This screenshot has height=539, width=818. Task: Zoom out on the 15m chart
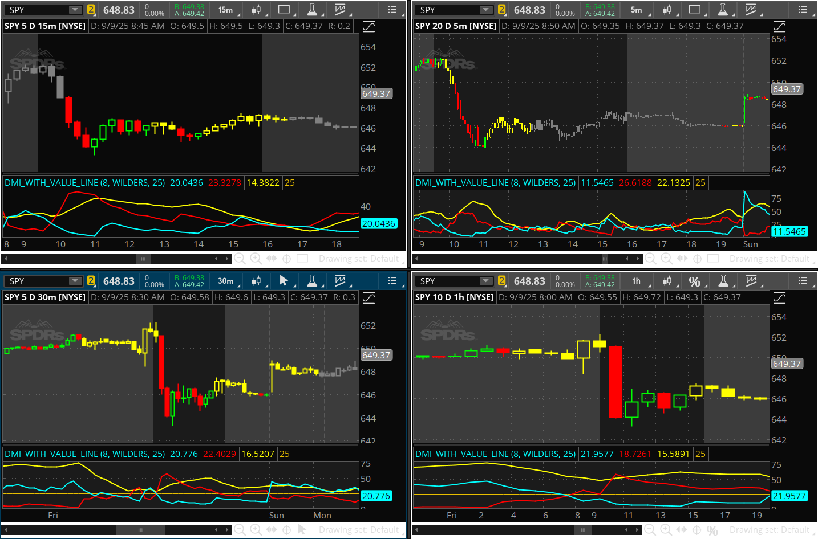click(240, 259)
